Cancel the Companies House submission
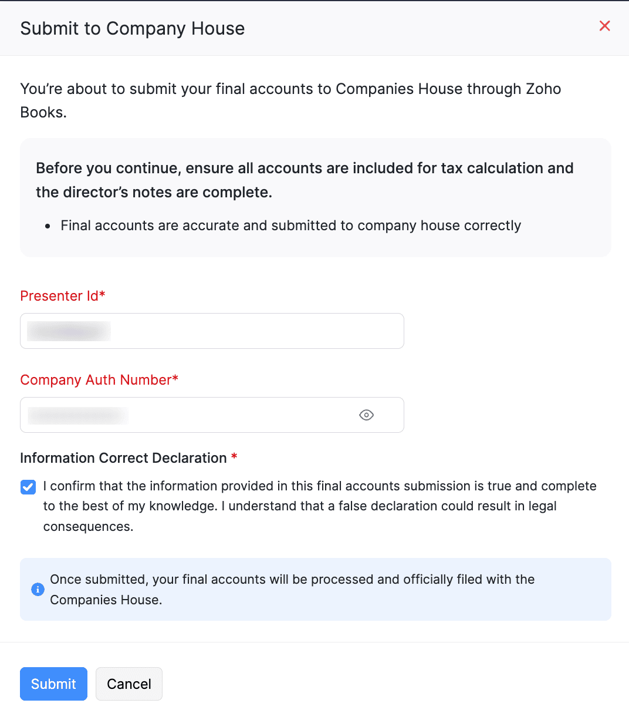 tap(128, 684)
